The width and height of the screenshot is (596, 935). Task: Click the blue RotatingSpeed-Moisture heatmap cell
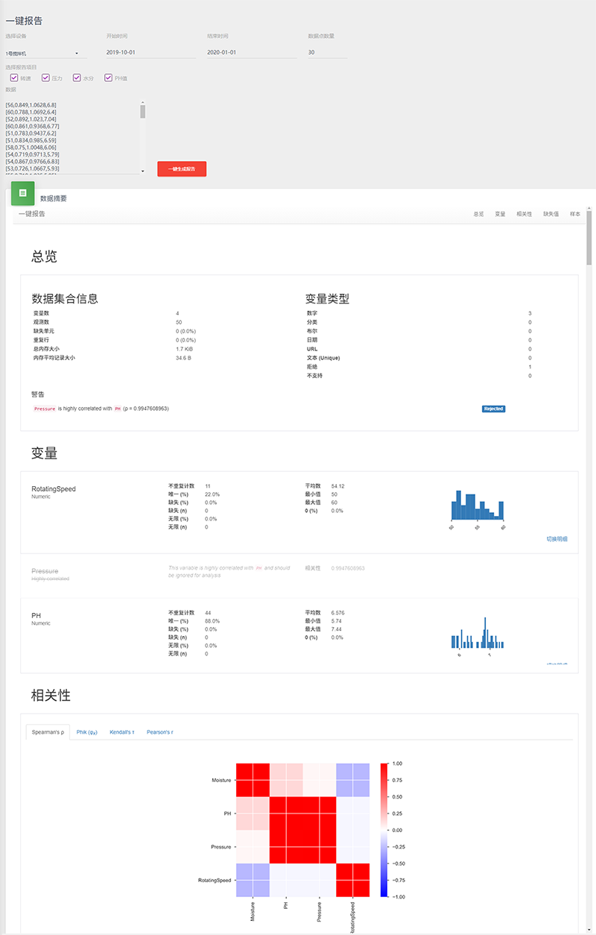coord(253,880)
